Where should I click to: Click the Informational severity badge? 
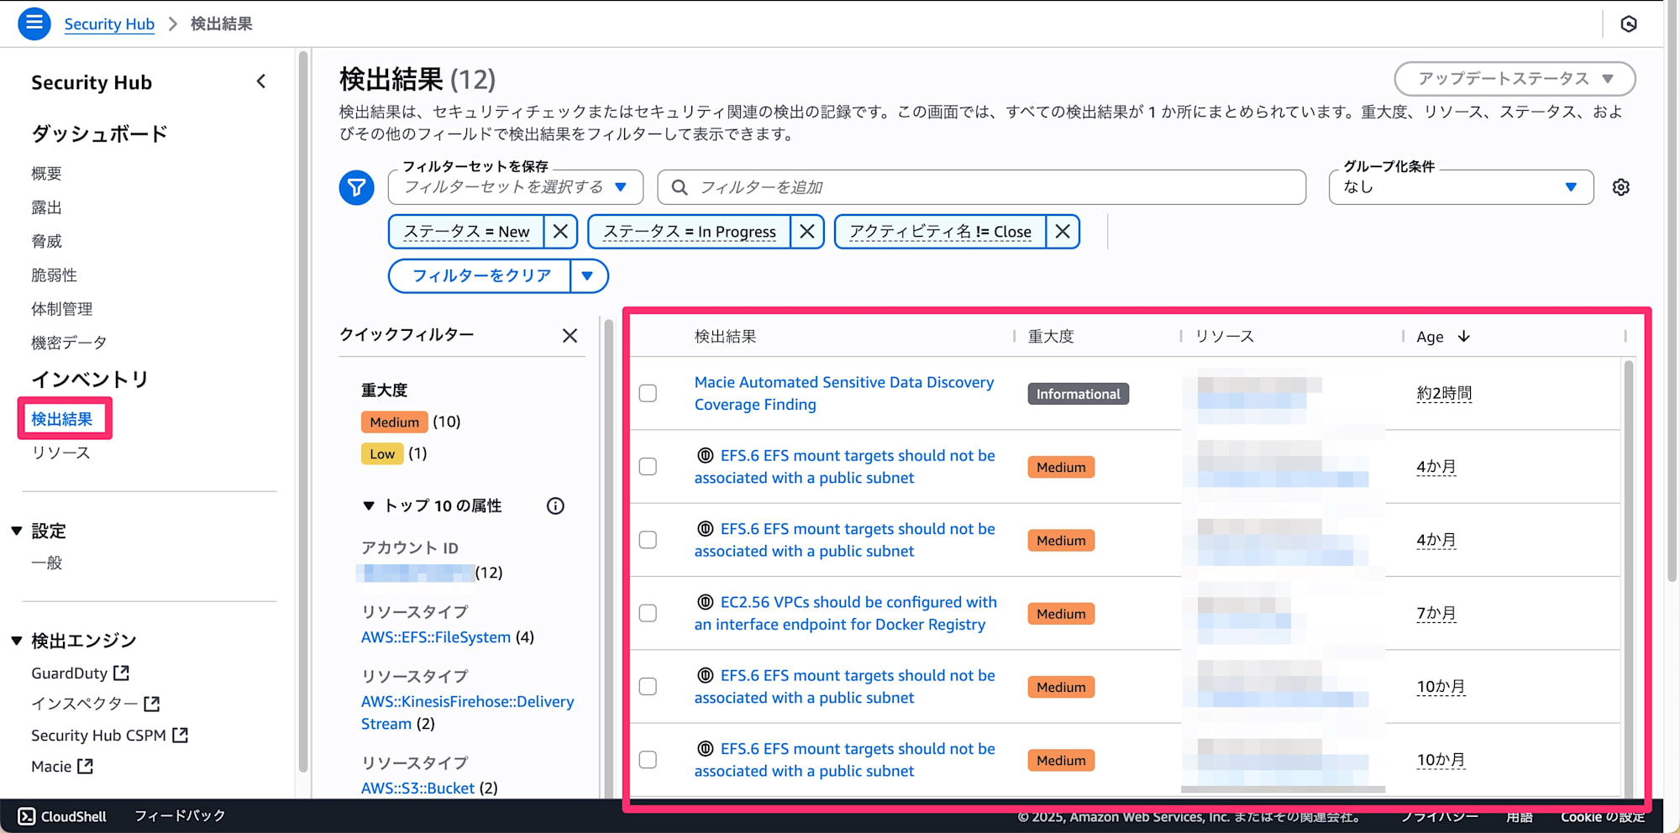pos(1078,394)
